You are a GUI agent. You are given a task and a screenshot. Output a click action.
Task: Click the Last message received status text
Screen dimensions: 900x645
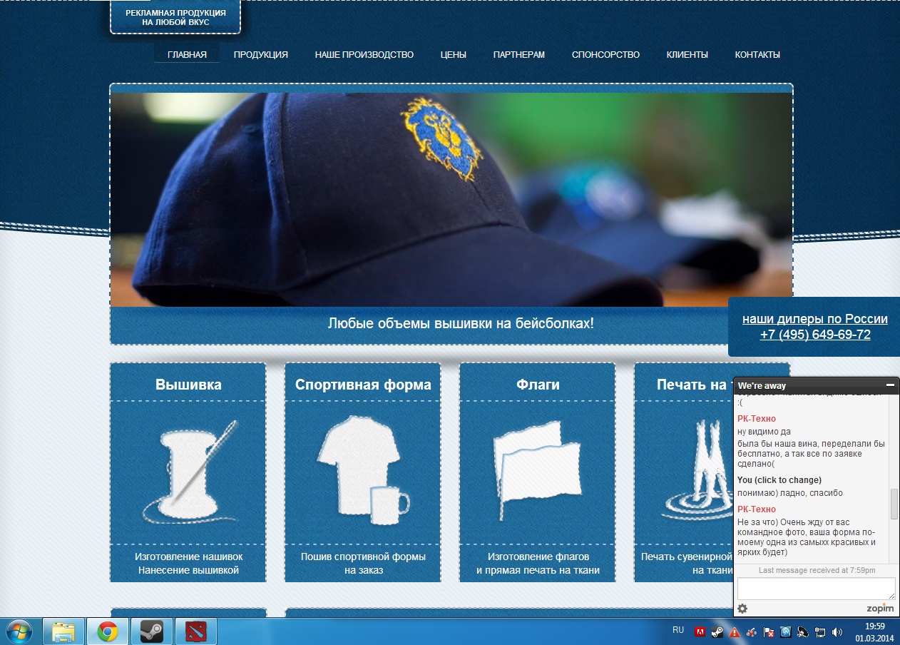(817, 571)
